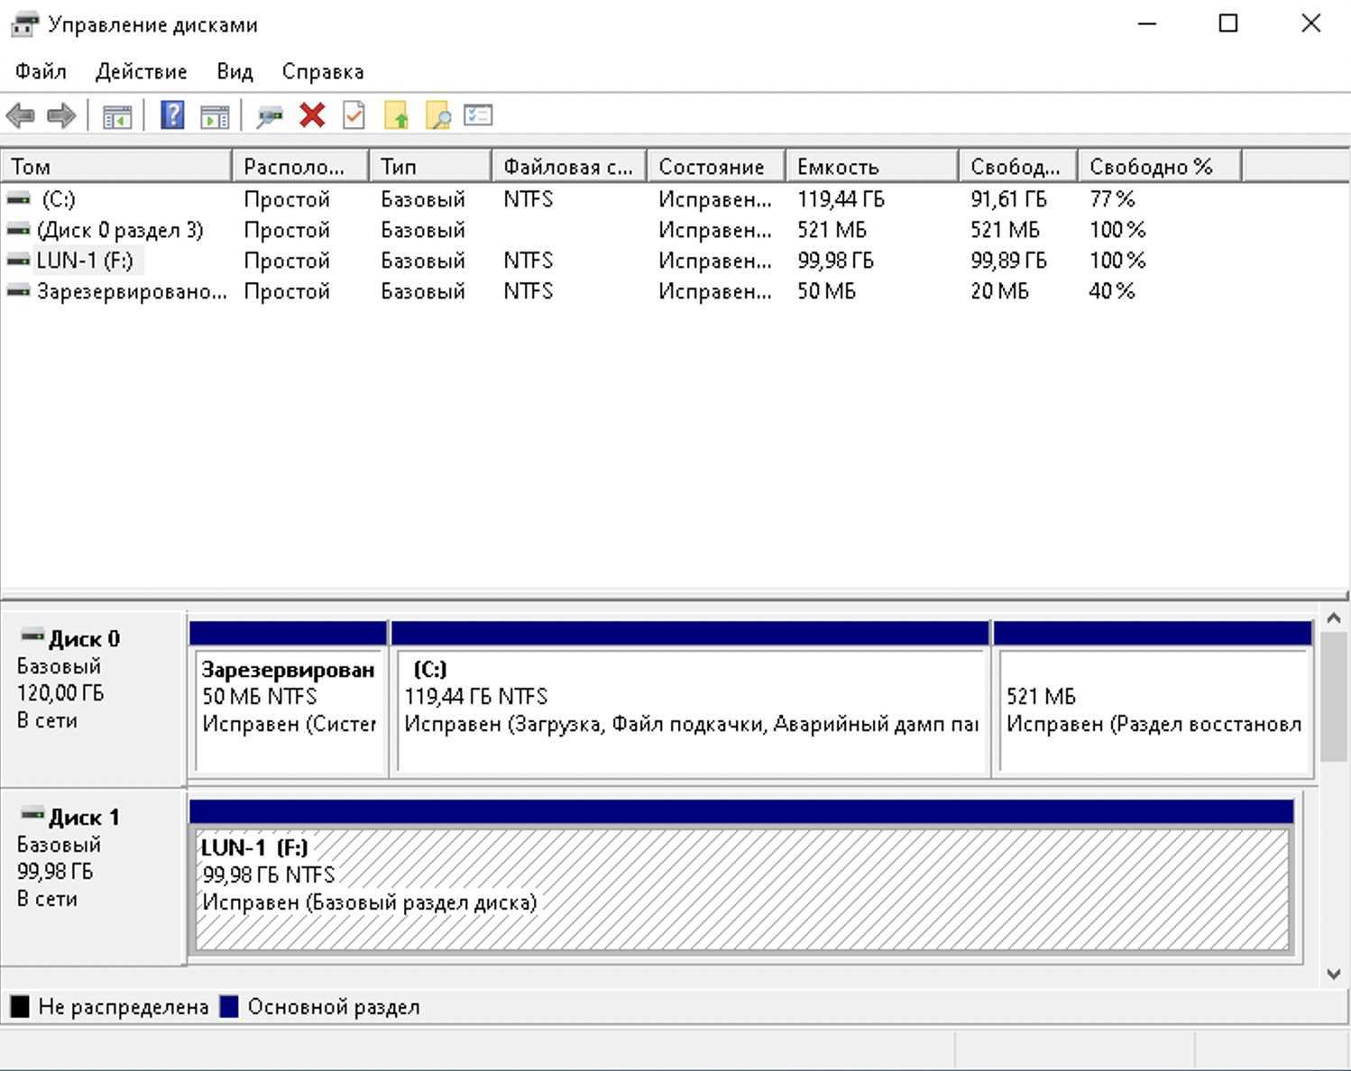Click the show/hide console tree icon

coord(116,115)
